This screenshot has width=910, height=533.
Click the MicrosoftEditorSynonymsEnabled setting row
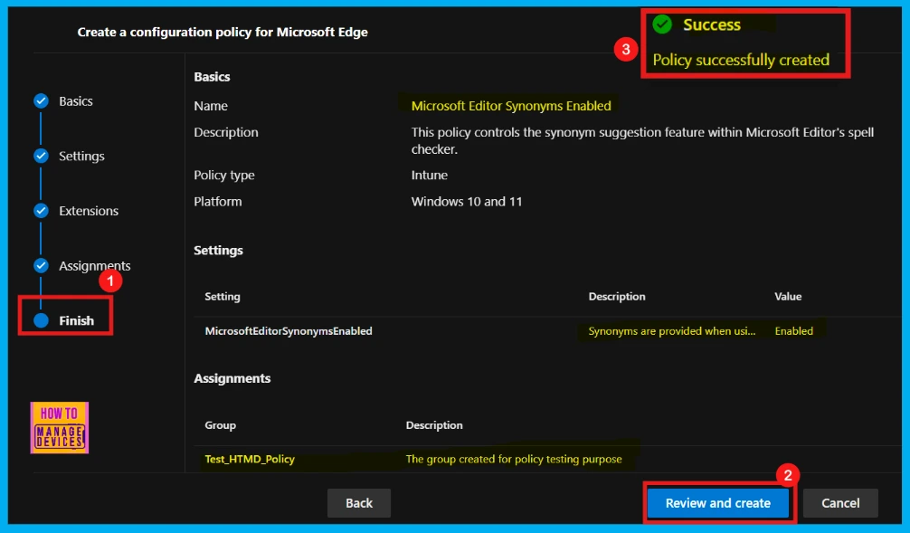click(547, 331)
